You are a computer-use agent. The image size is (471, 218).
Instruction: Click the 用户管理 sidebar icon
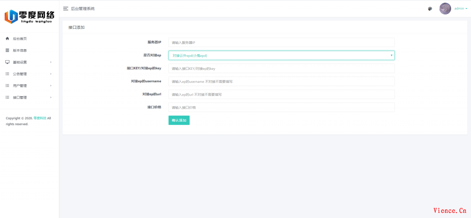pyautogui.click(x=7, y=85)
